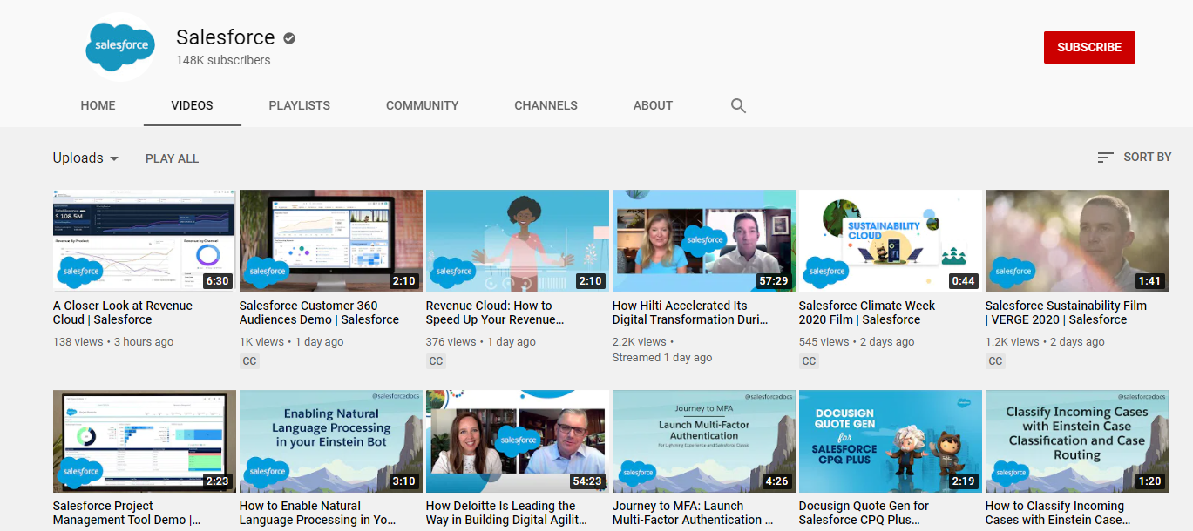The width and height of the screenshot is (1193, 531).
Task: Click CC badge under Climate Week 2020 Film
Action: coord(810,361)
